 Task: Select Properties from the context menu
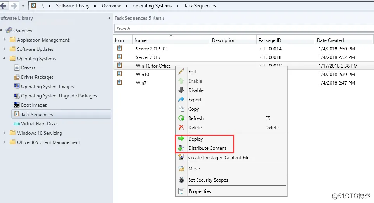coord(200,191)
